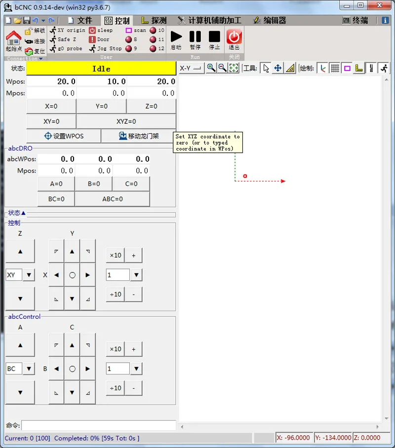Viewport: 395px width, 448px height.
Task: Run the g0 probe user macro
Action: 66,48
